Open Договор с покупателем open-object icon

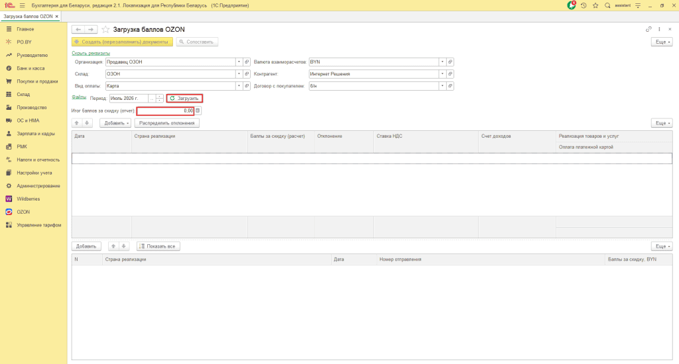[x=450, y=86]
